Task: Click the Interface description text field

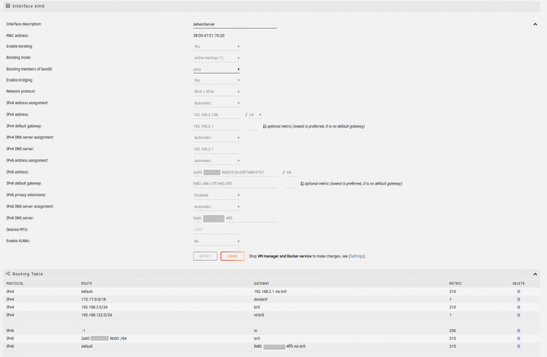Action: click(235, 25)
